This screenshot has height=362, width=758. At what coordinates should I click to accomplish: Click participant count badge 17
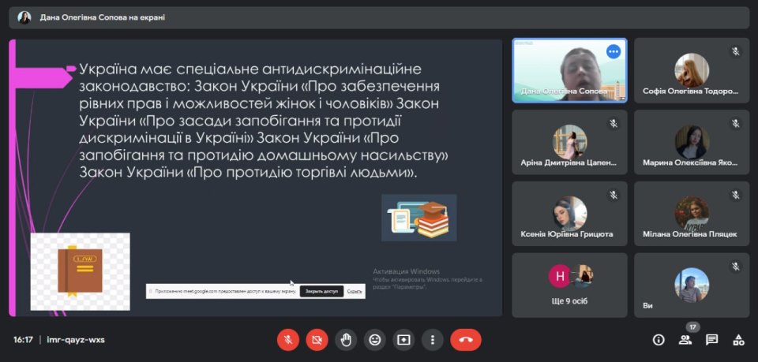coord(692,327)
